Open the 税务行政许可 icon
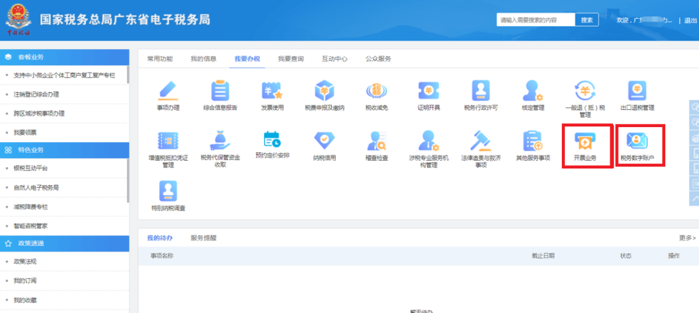The height and width of the screenshot is (313, 699). 481,91
